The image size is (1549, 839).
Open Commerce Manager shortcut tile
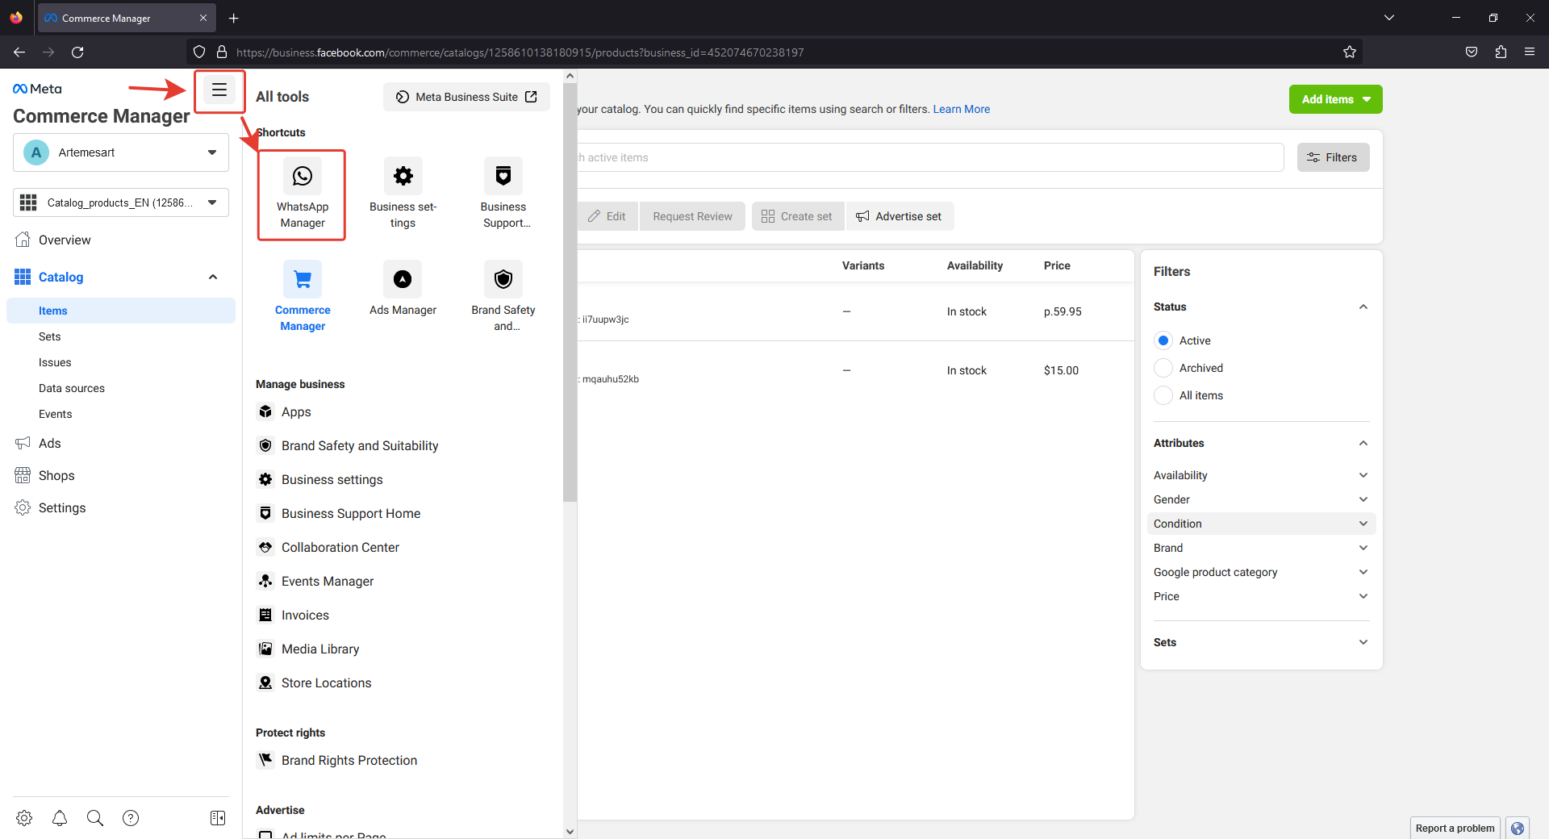tap(303, 298)
